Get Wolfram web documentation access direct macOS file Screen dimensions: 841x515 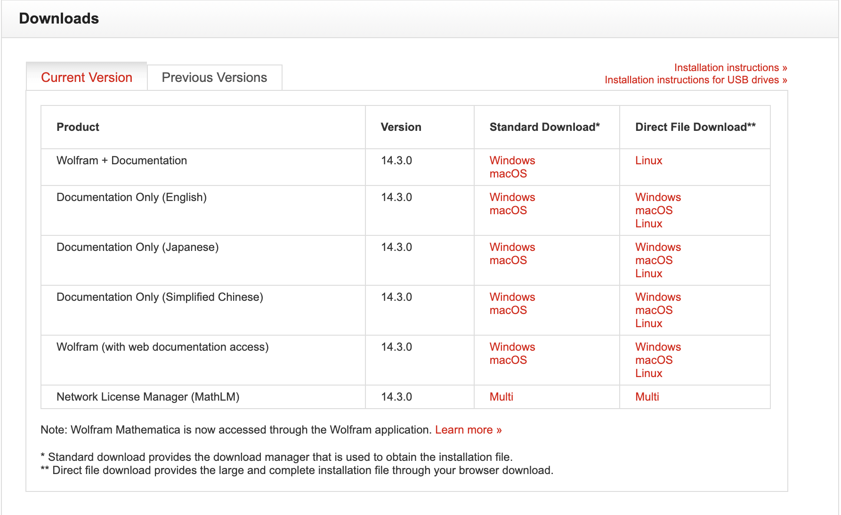pos(654,360)
